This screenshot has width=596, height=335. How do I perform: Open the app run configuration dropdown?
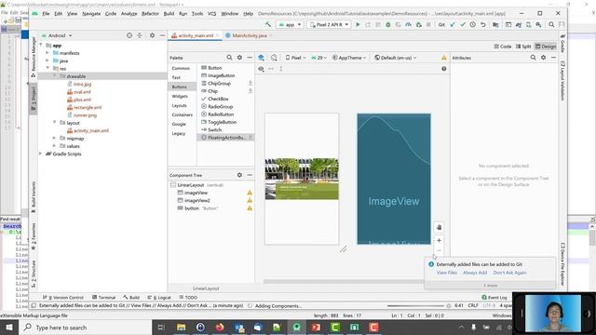click(290, 25)
